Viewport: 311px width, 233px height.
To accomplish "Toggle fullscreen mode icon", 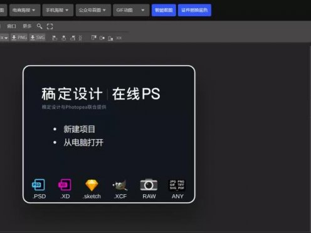I will [x=50, y=26].
